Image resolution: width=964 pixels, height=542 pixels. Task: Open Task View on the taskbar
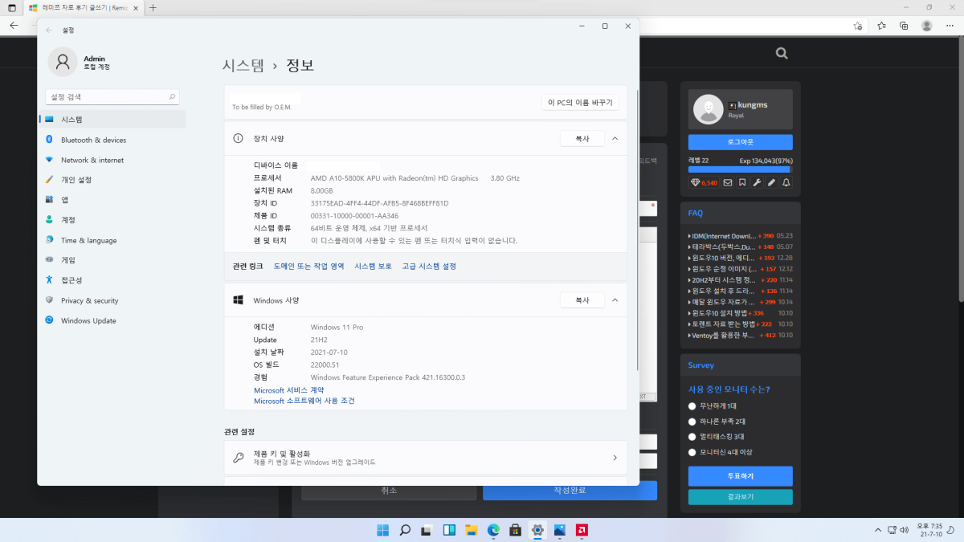tap(427, 530)
